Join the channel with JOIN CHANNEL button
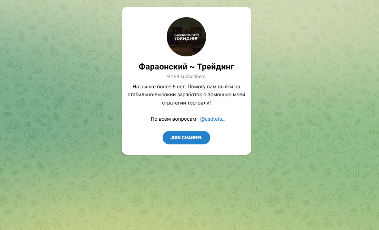The image size is (379, 230). coord(186,138)
